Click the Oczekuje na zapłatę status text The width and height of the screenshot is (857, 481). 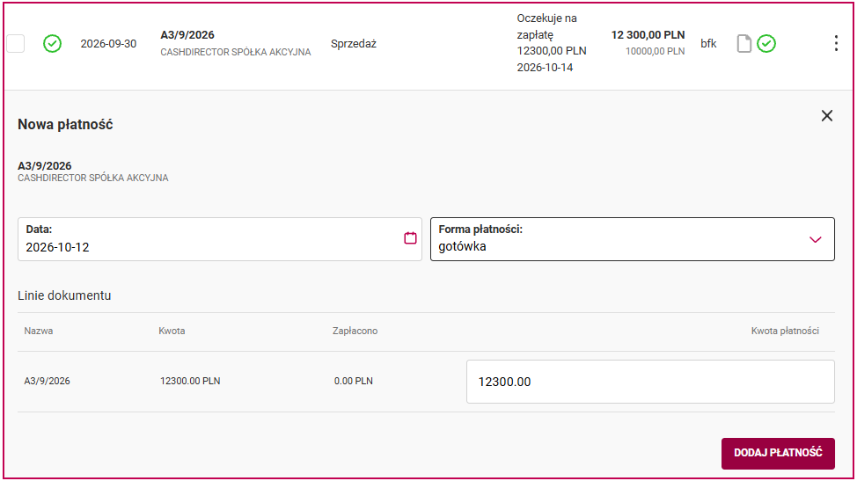pos(546,26)
